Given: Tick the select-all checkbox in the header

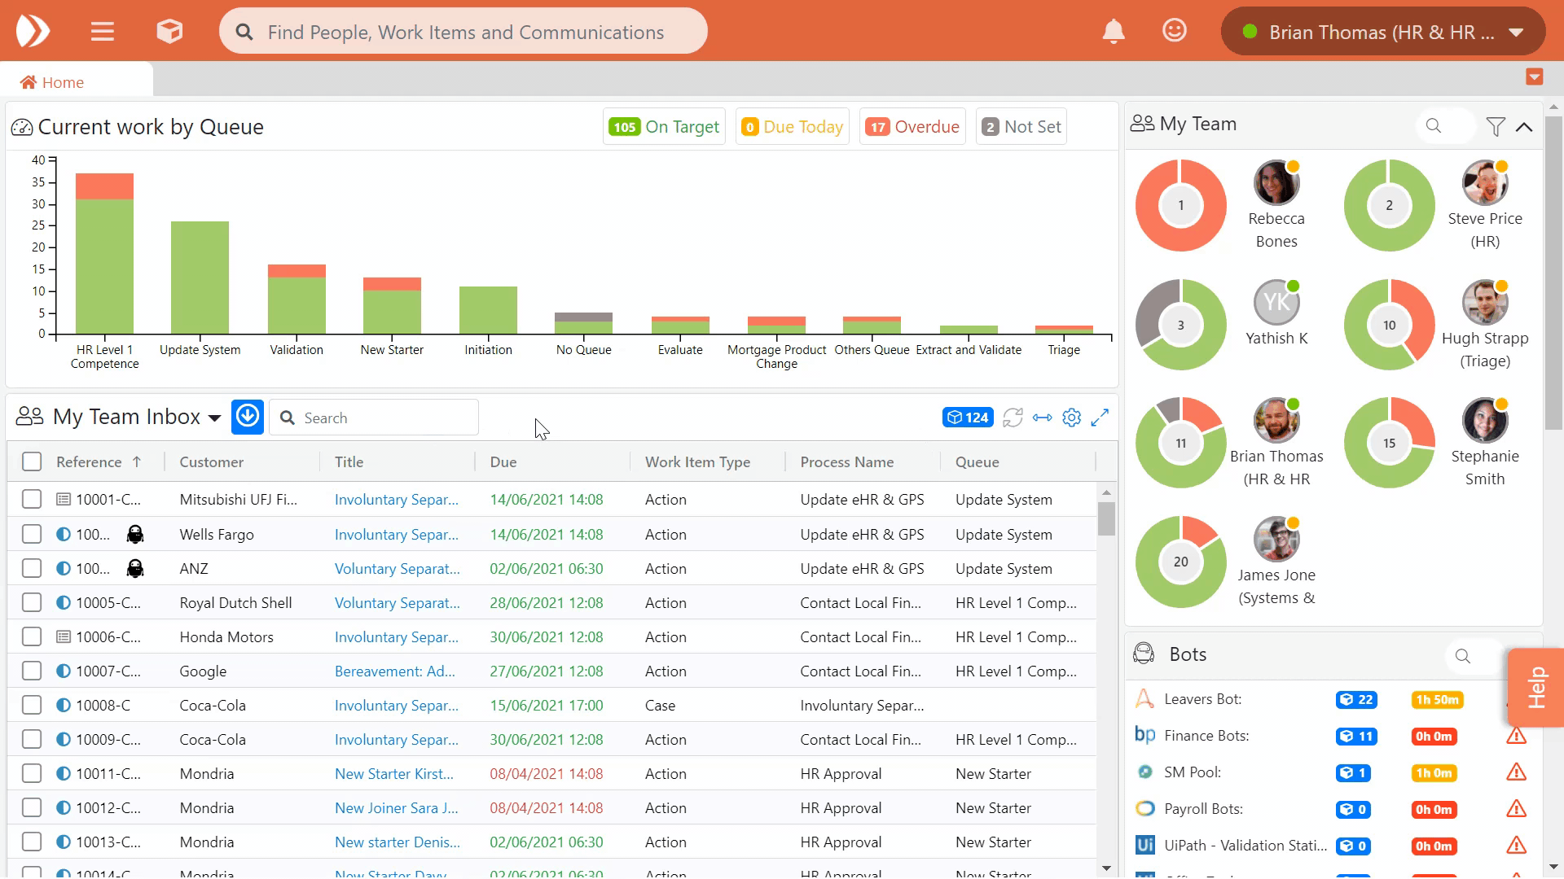Looking at the screenshot, I should [x=32, y=461].
